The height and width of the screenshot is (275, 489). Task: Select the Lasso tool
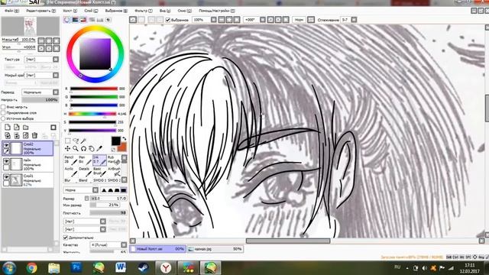coord(75,141)
